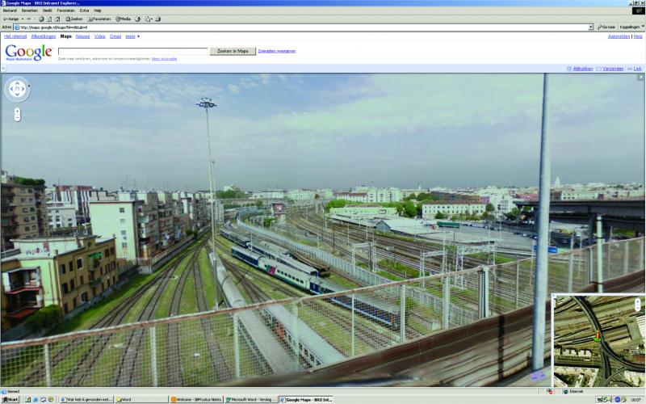Click the pegman marker on the mini map
The width and height of the screenshot is (646, 404).
(598, 336)
